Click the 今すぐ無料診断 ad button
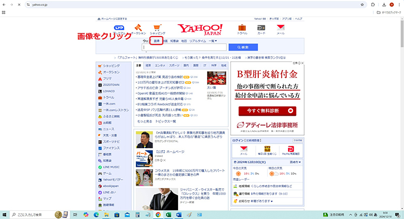 267,111
